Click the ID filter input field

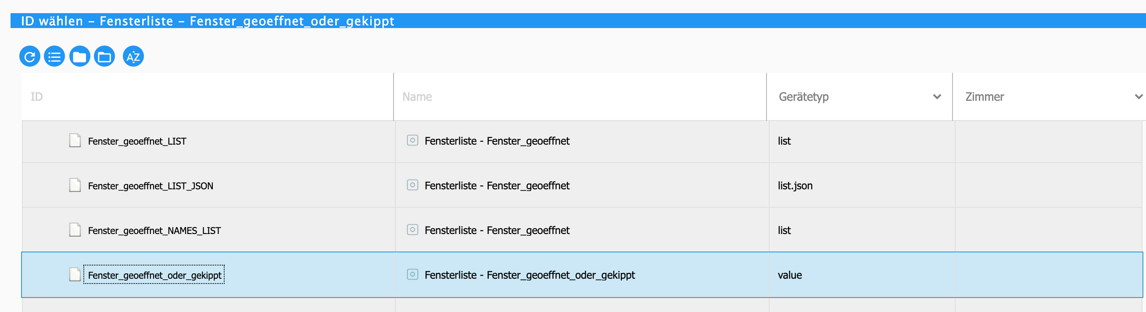click(x=208, y=96)
